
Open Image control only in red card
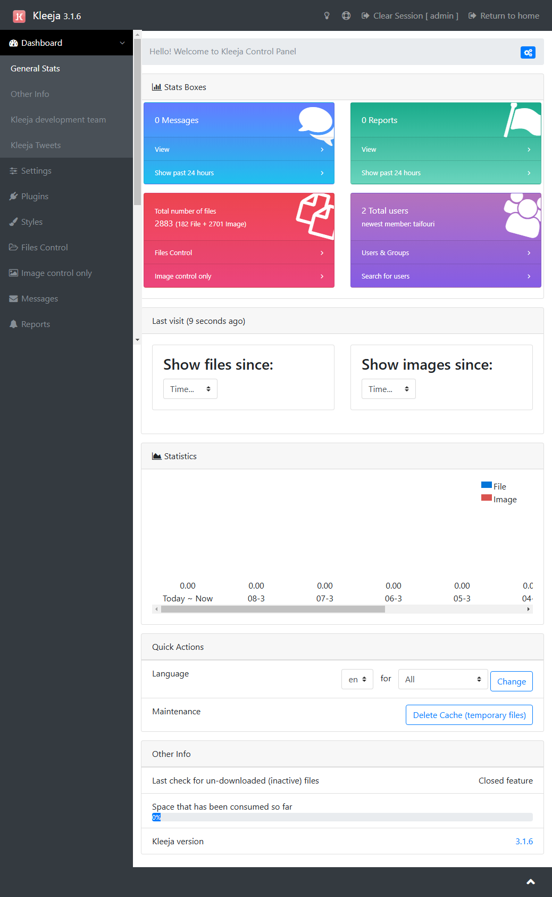(x=239, y=276)
